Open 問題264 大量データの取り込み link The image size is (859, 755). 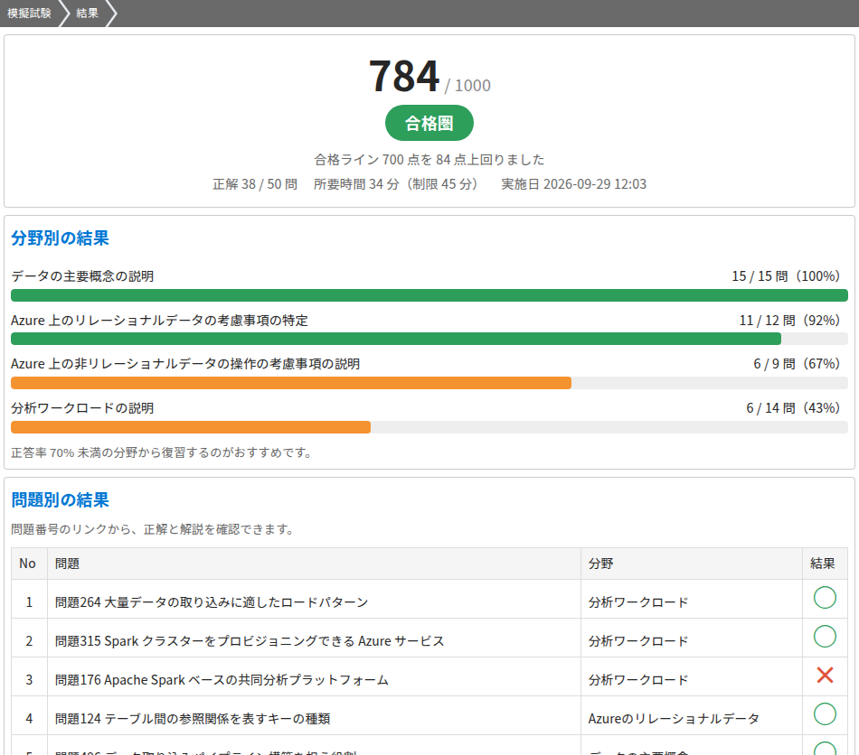tap(212, 602)
